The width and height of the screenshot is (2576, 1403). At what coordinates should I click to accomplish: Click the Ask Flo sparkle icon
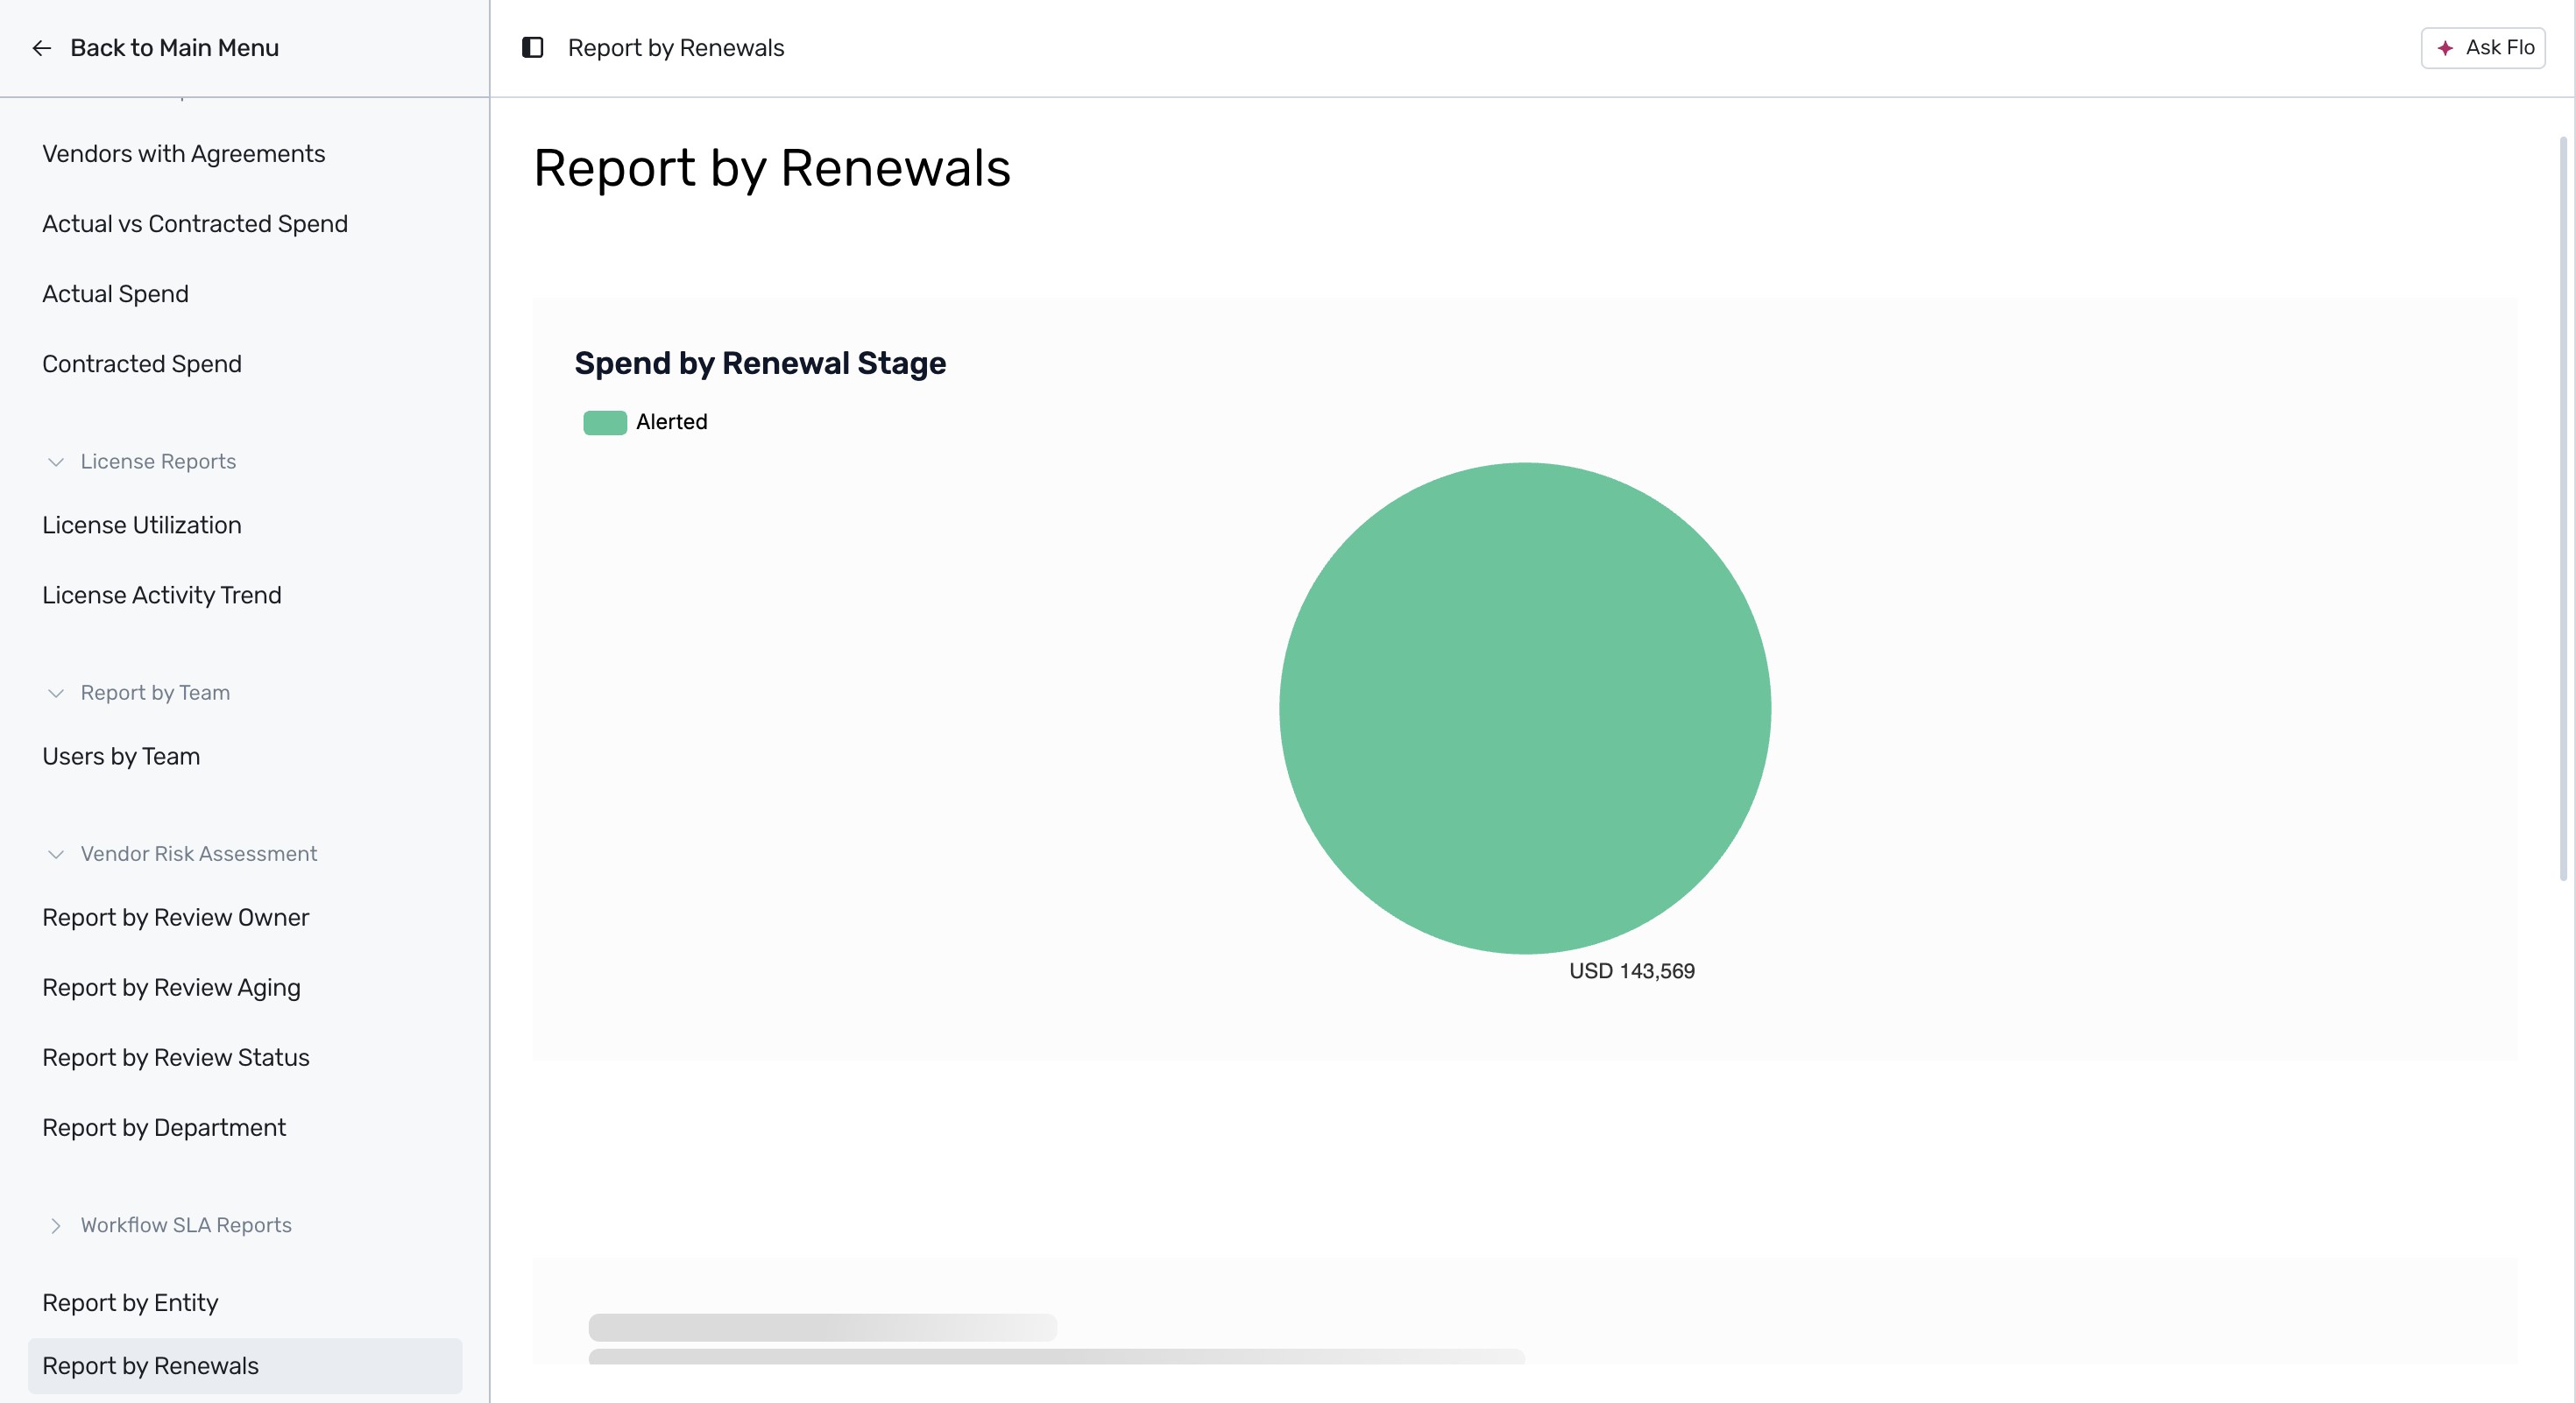click(2445, 48)
